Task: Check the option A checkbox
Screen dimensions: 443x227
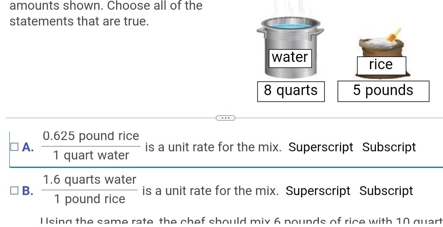Action: [x=15, y=147]
